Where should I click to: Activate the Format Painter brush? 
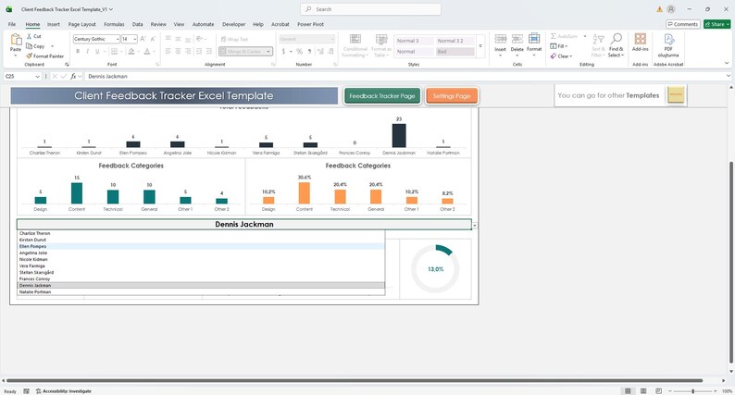coord(29,56)
